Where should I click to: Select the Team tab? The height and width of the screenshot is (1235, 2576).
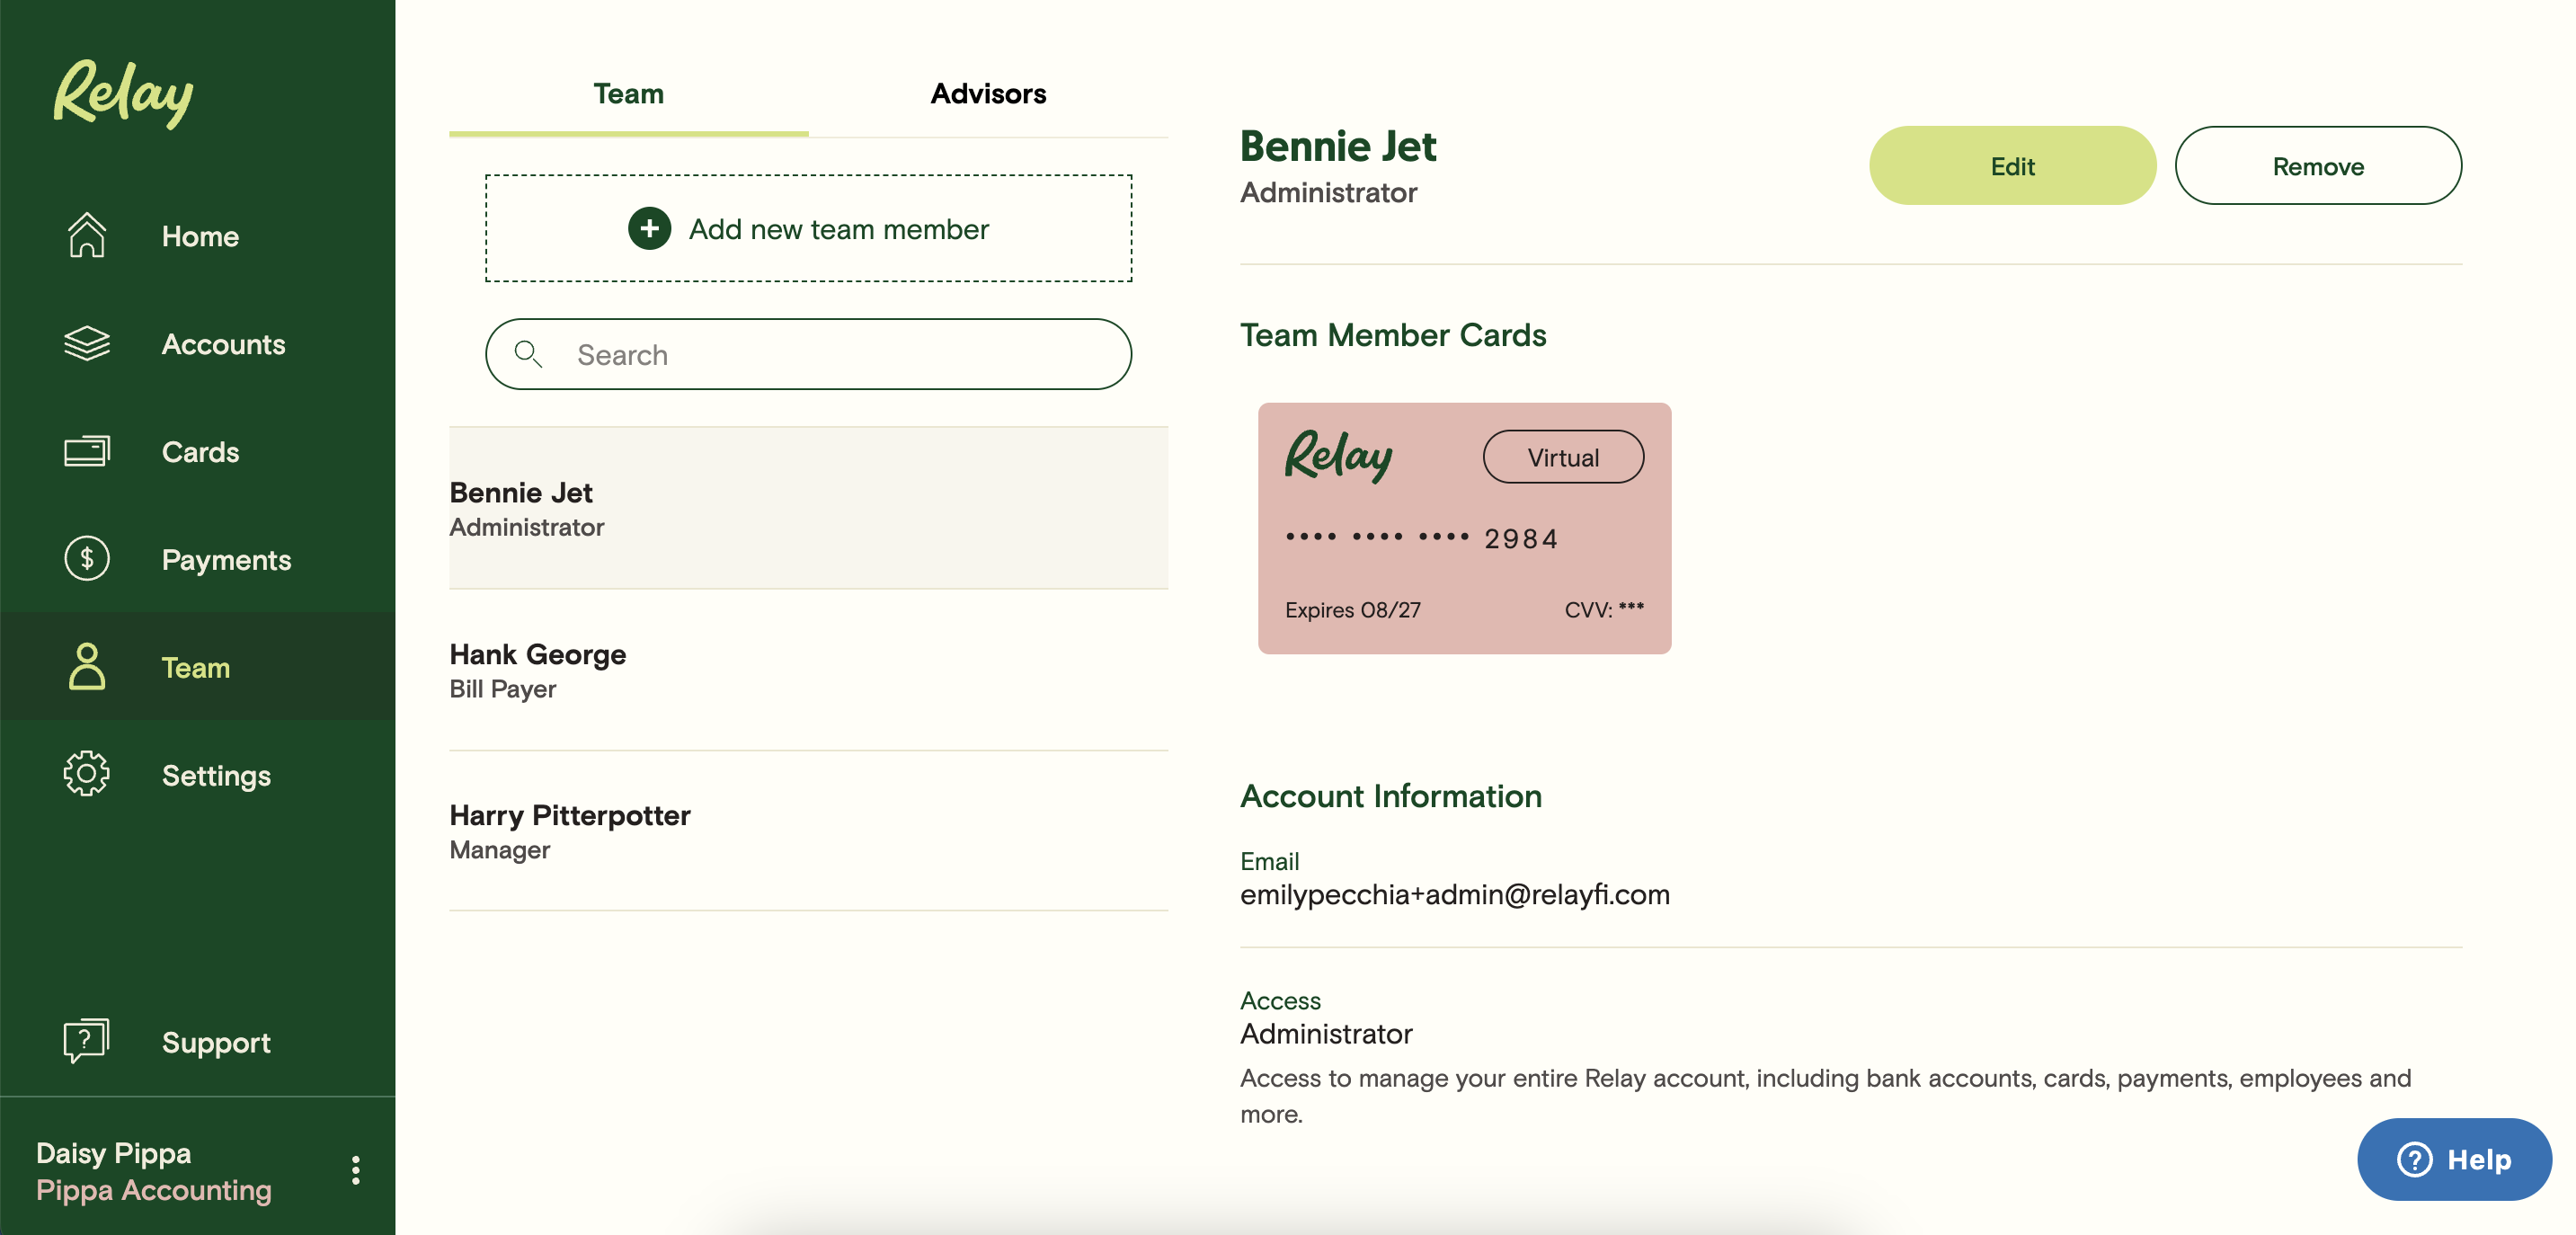point(628,94)
